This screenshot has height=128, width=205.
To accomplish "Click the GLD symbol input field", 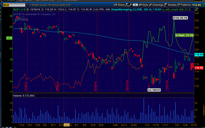I will coord(14,5).
